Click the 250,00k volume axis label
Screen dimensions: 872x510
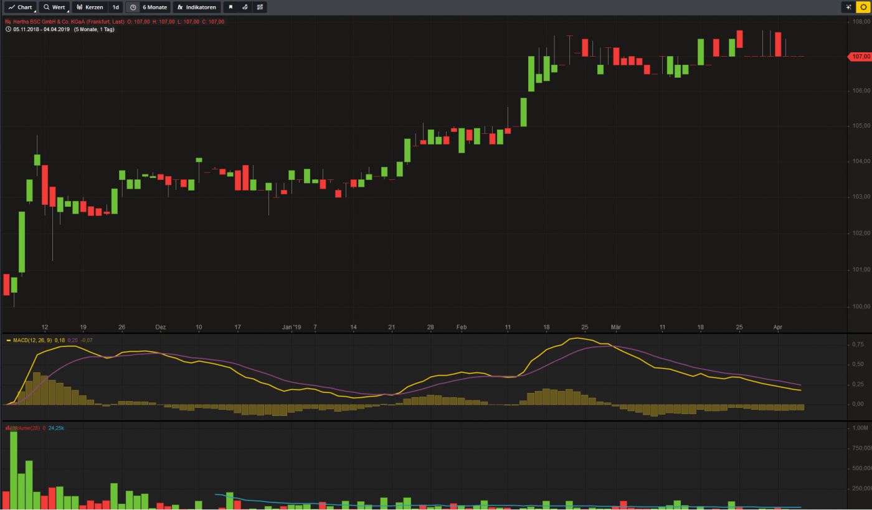click(x=861, y=489)
